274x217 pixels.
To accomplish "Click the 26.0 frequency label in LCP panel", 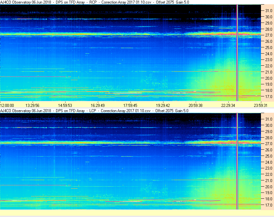I will tap(269, 150).
